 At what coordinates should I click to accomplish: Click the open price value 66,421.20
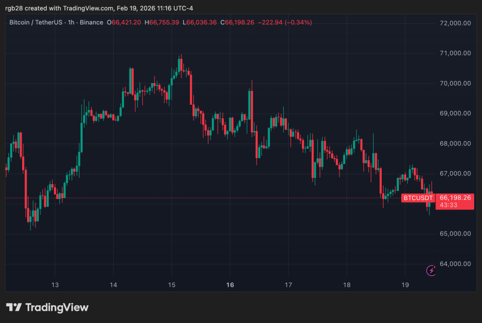tap(123, 22)
